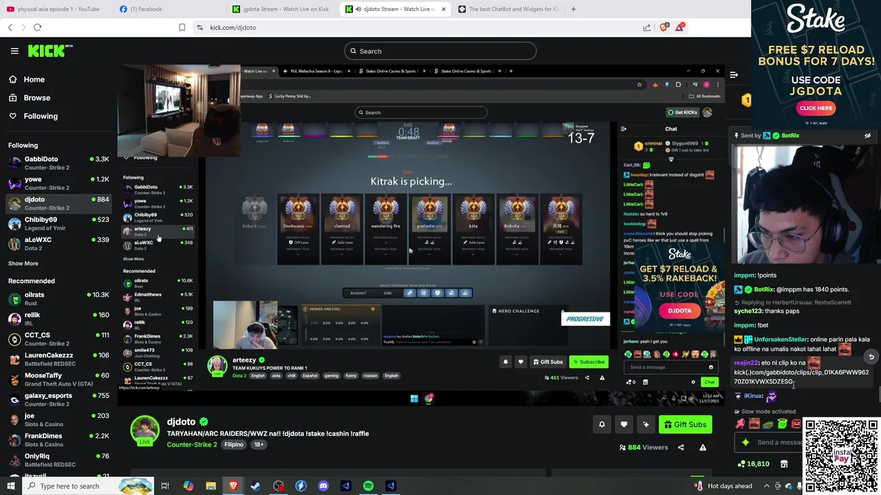Open GabbiDoto channel in Following list
Viewport: 881px width, 495px height.
coord(59,163)
